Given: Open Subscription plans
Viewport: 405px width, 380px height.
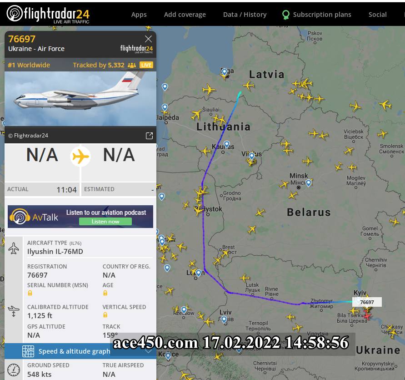Looking at the screenshot, I should 317,15.
